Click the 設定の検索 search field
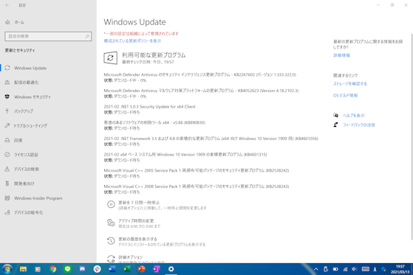Screen dimensions: 413x275 [48, 36]
